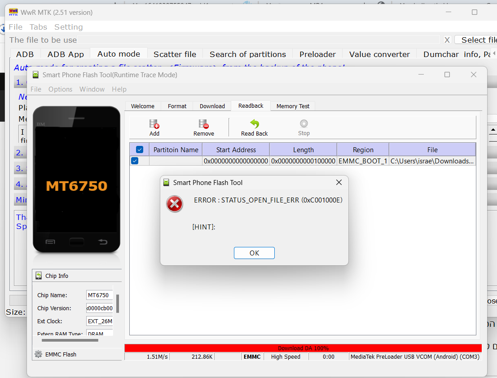Click the tab strip scroll arrow in WwR MTK
Screen dimensions: 497x378
[x=493, y=53]
